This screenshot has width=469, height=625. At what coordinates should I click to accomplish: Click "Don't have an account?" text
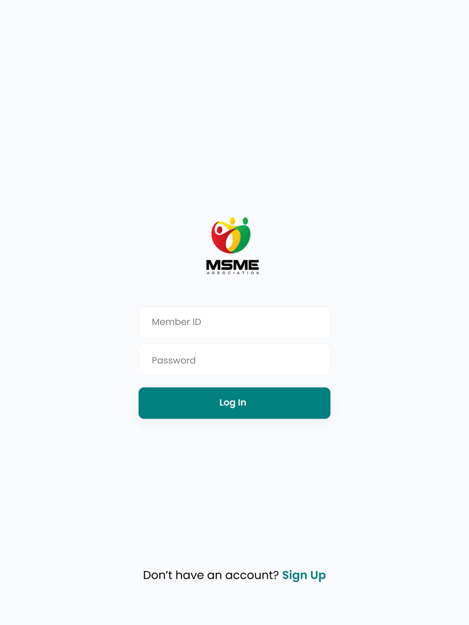pos(211,575)
